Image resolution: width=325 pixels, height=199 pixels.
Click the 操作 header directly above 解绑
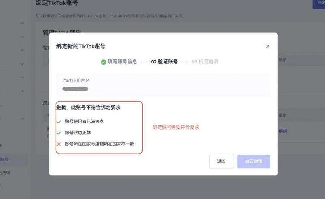282,115
